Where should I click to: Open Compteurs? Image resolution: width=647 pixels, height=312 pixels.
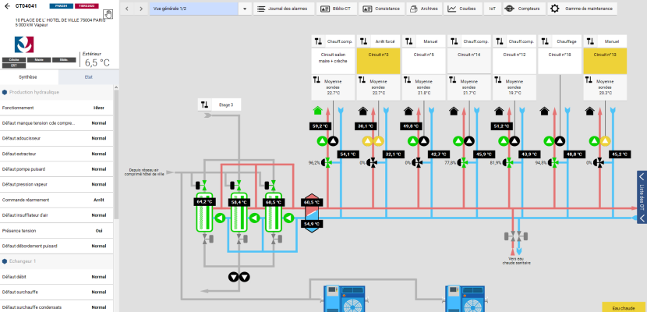(524, 9)
